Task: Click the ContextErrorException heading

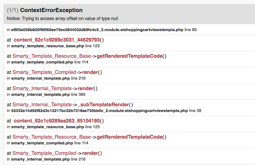Action: pos(51,10)
